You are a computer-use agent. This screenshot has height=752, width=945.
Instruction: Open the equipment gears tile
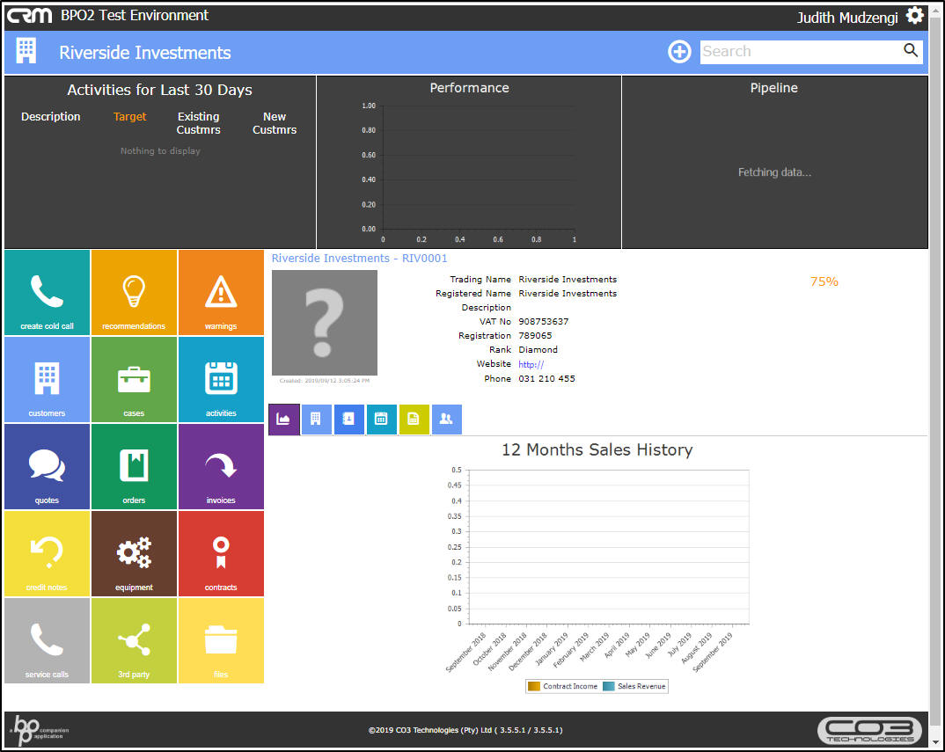(x=134, y=554)
